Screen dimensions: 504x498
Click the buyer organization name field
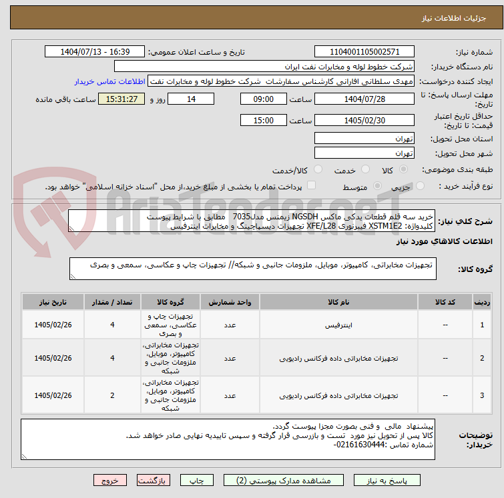[x=264, y=67]
